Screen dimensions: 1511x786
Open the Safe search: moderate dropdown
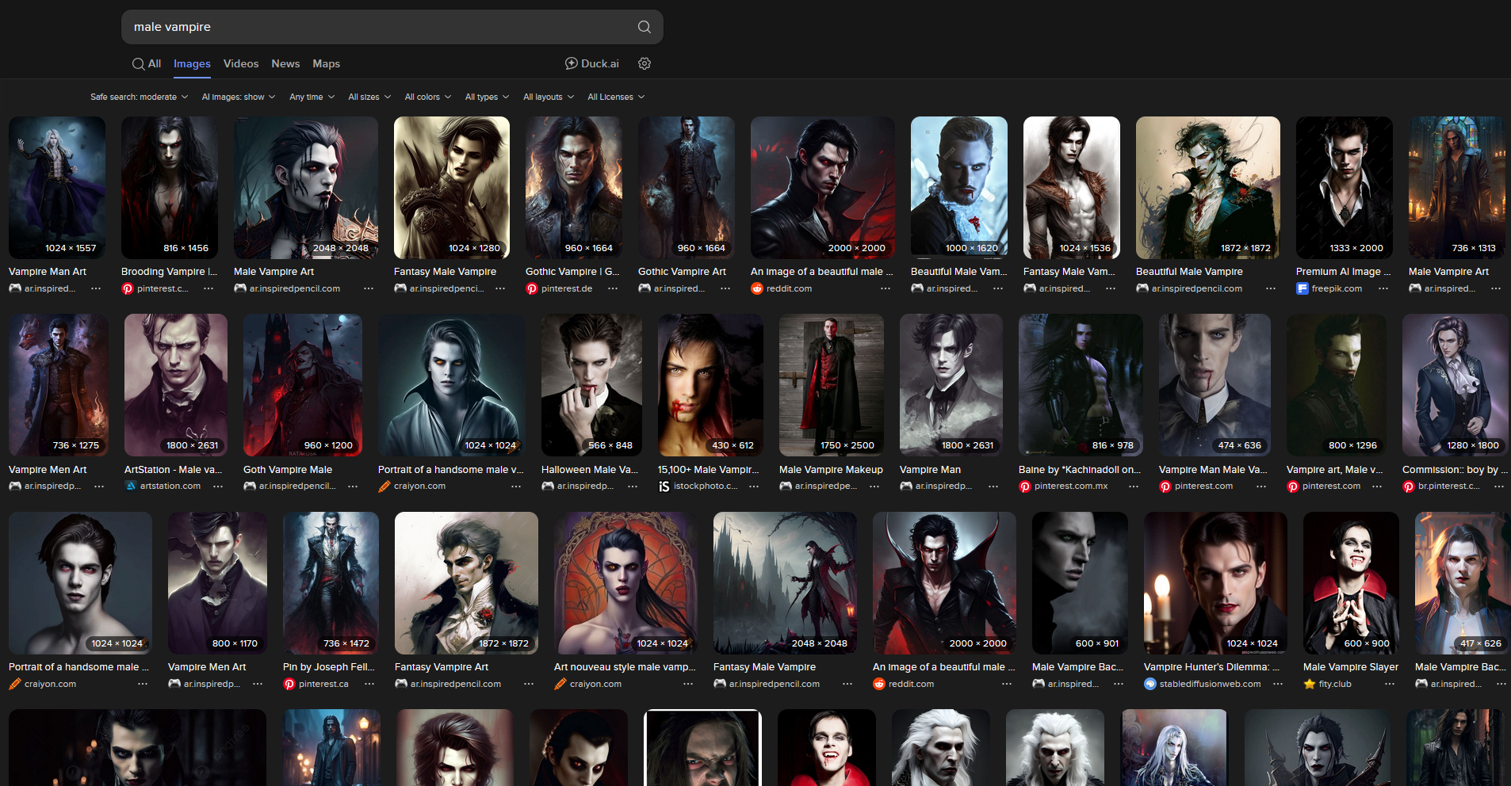pos(140,97)
